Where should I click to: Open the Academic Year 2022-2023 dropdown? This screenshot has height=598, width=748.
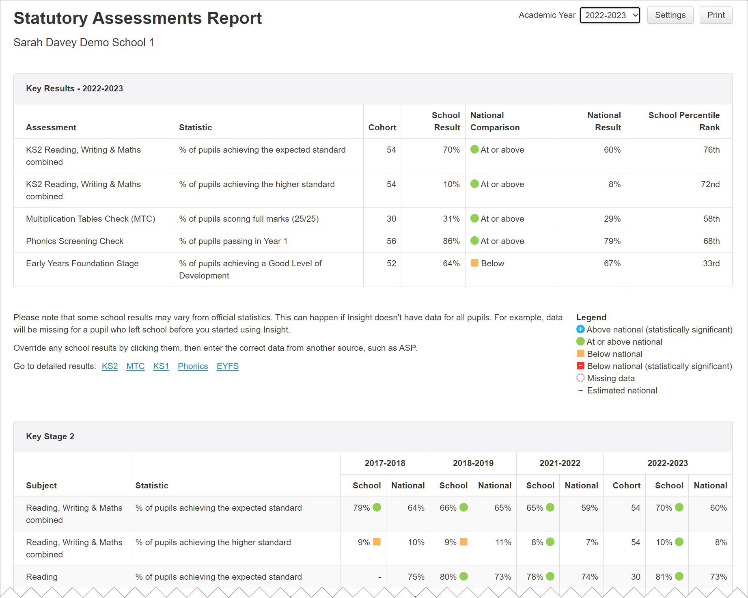tap(610, 15)
